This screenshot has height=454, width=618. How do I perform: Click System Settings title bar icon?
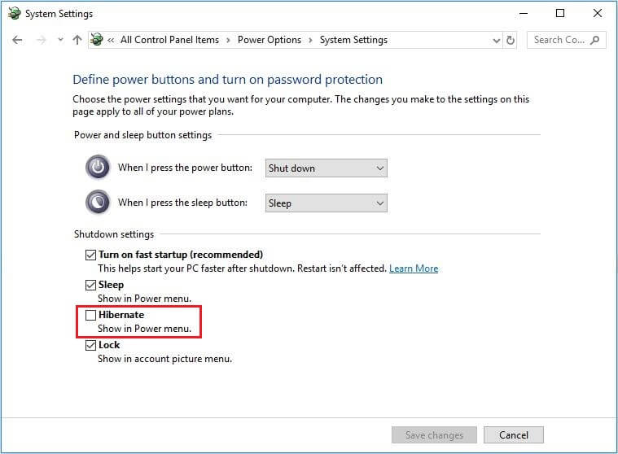[x=14, y=13]
